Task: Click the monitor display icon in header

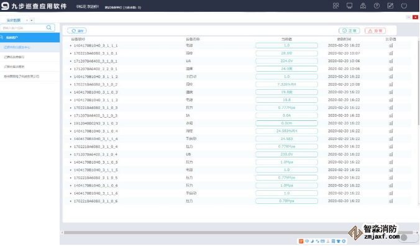Action: (x=349, y=6)
